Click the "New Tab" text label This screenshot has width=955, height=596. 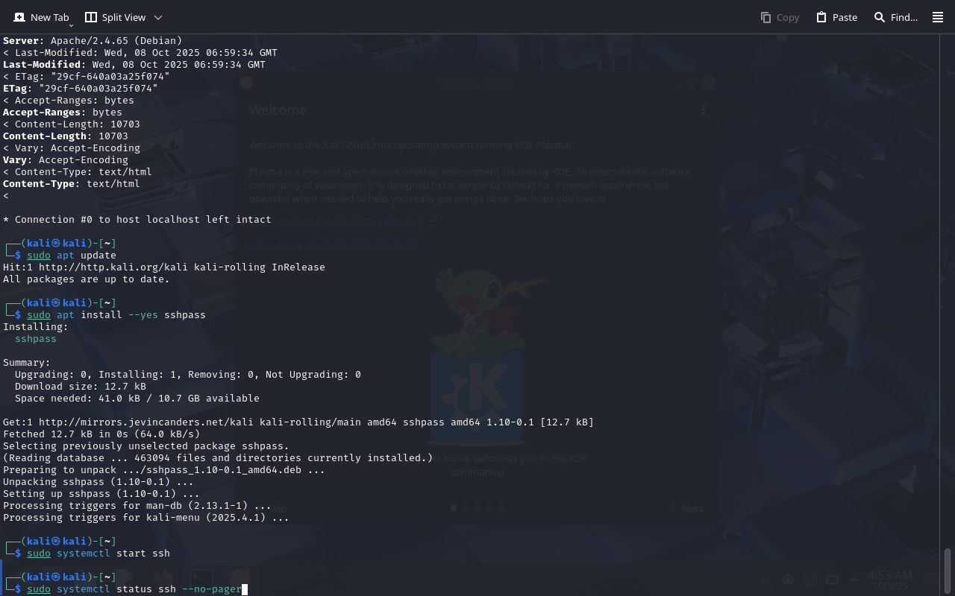49,17
